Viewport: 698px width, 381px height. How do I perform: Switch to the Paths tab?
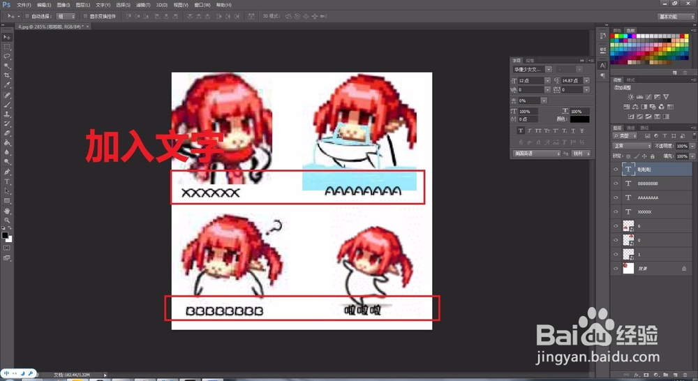(644, 128)
